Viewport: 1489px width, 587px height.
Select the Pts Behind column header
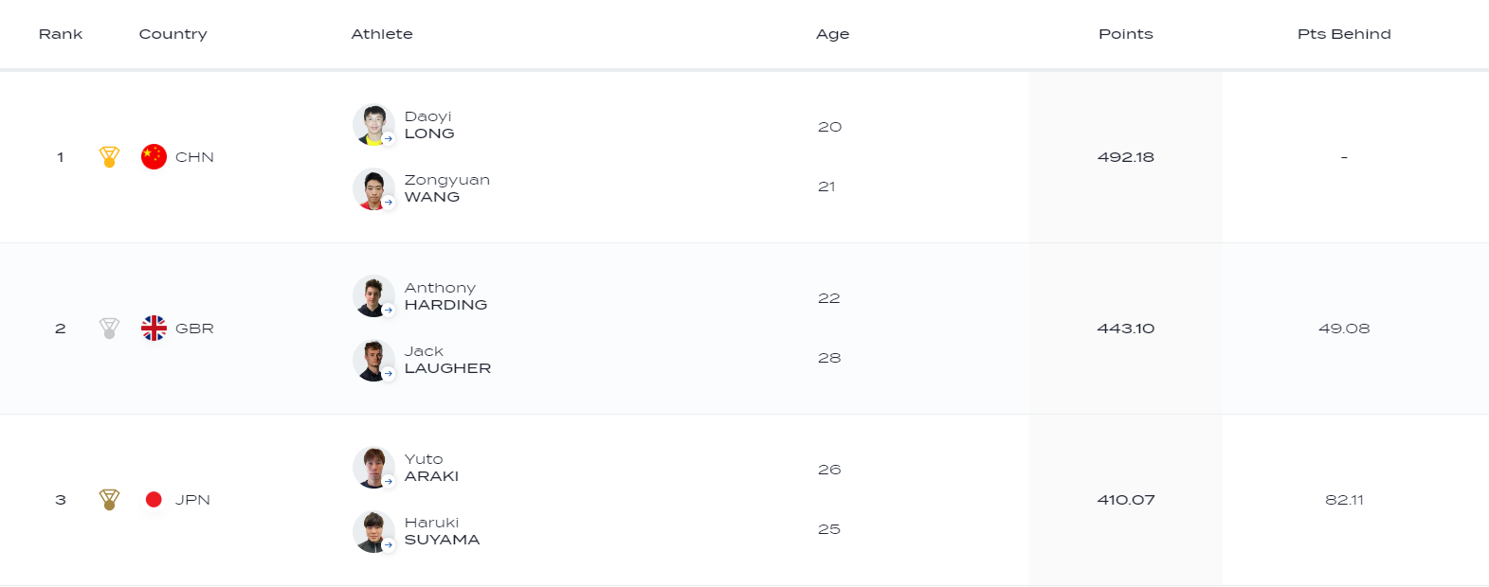(1344, 34)
